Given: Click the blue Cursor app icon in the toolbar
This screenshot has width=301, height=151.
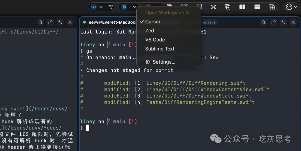Looking at the screenshot, I should pyautogui.click(x=124, y=7).
